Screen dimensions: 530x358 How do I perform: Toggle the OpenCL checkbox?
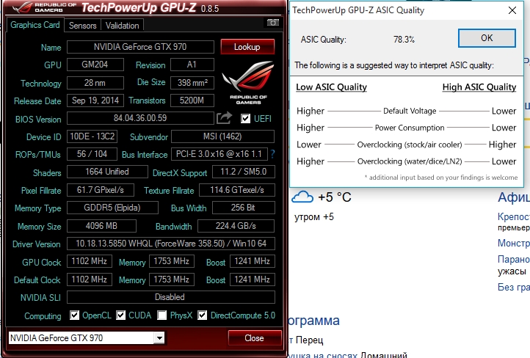[x=74, y=315]
